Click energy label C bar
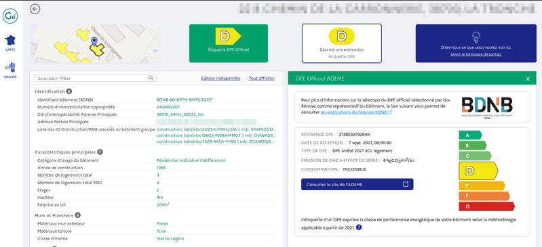This screenshot has width=542, height=247. [x=475, y=156]
